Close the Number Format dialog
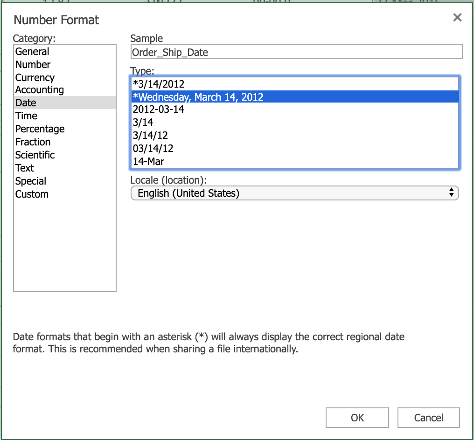The image size is (474, 440). point(457,18)
